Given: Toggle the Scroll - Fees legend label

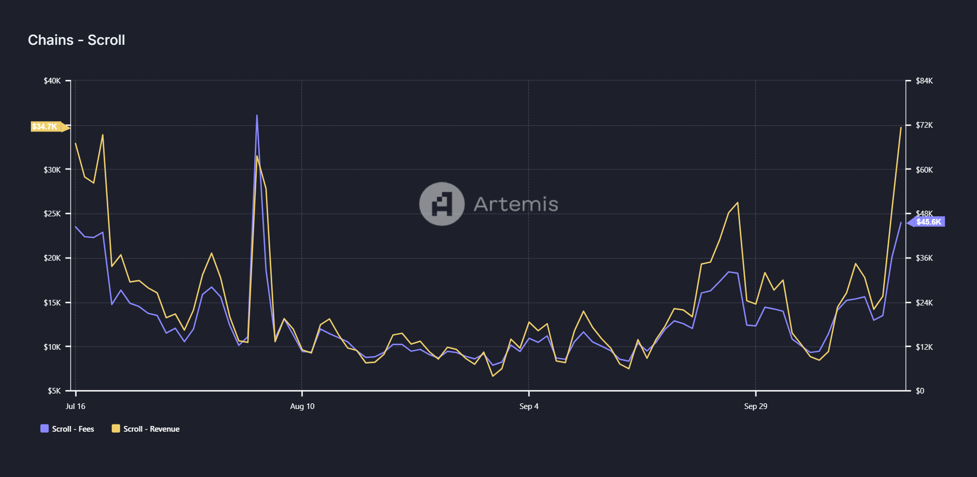Looking at the screenshot, I should pos(73,429).
